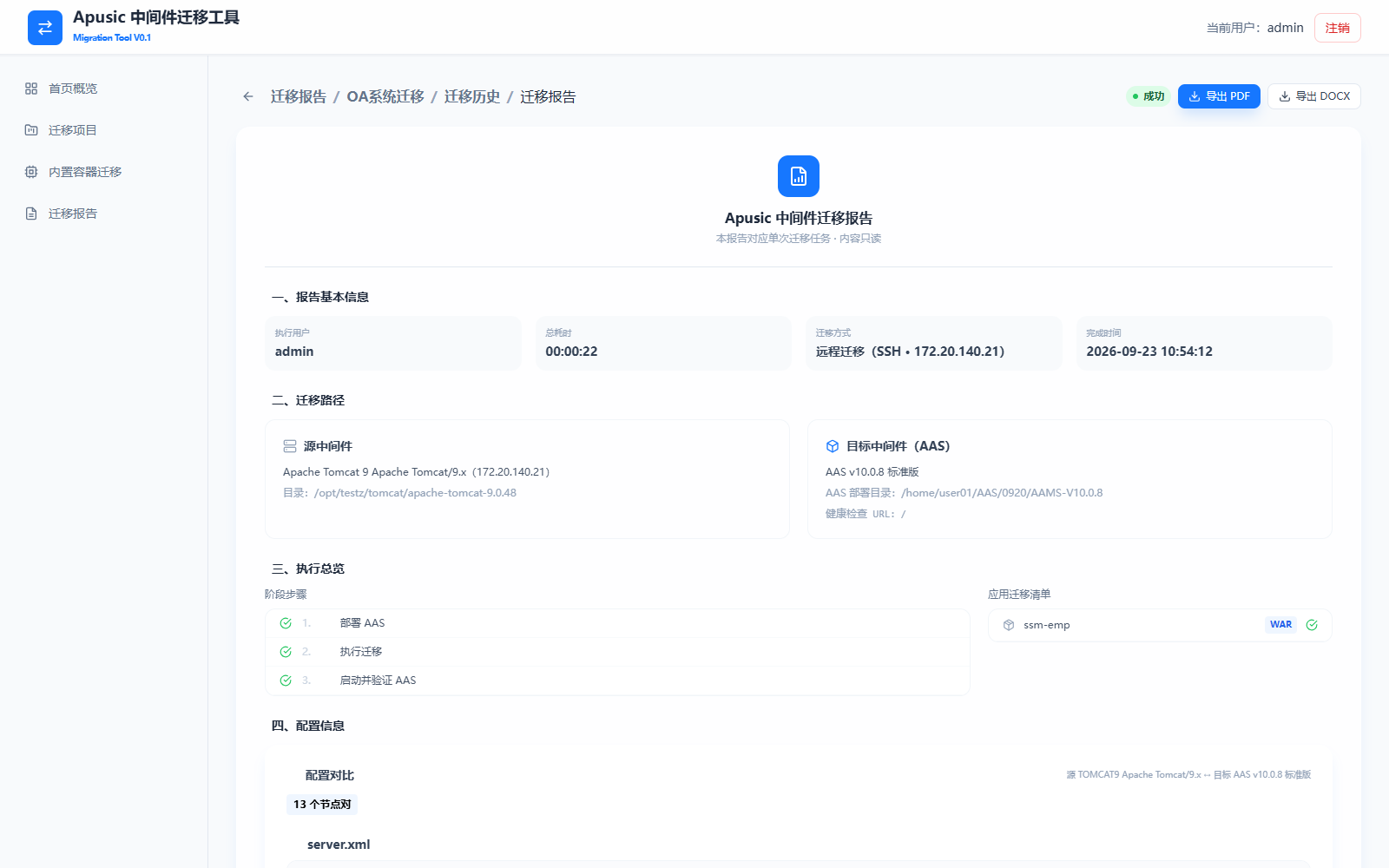Click the 健康检查 URL line
1389x868 pixels.
tap(866, 514)
